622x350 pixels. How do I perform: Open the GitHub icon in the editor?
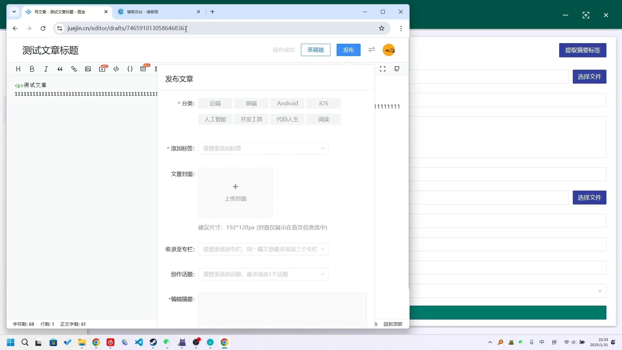pyautogui.click(x=397, y=69)
